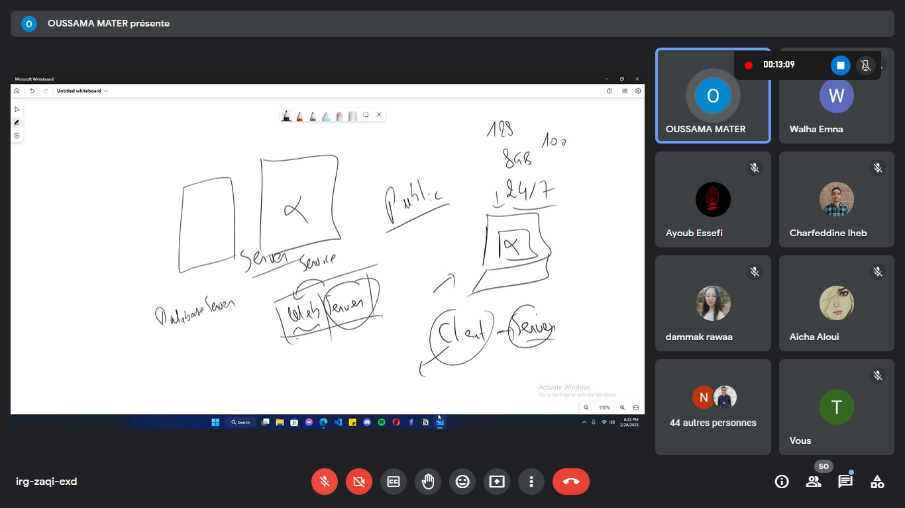905x508 pixels.
Task: Toggle the recorder microphone mute icon
Action: [865, 65]
